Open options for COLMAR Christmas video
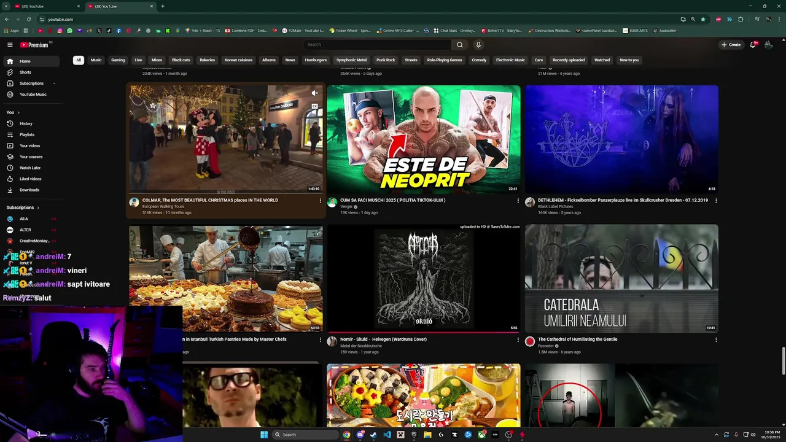The image size is (786, 442). [x=320, y=201]
